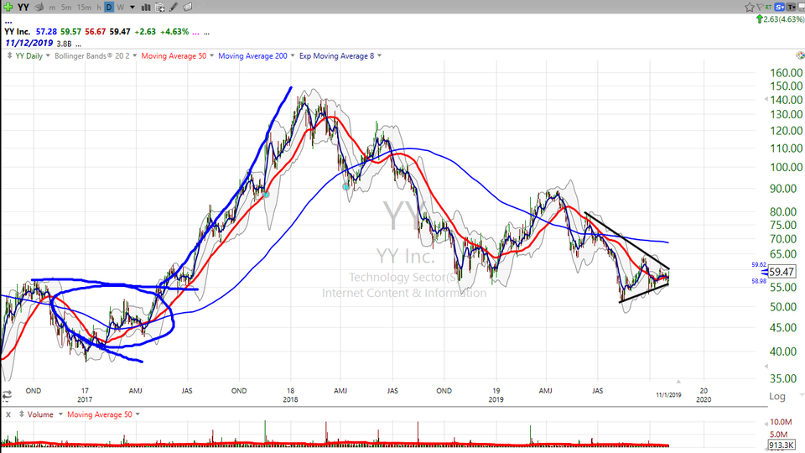Click the green plus add-symbol icon
Image resolution: width=805 pixels, height=453 pixels.
[8, 8]
